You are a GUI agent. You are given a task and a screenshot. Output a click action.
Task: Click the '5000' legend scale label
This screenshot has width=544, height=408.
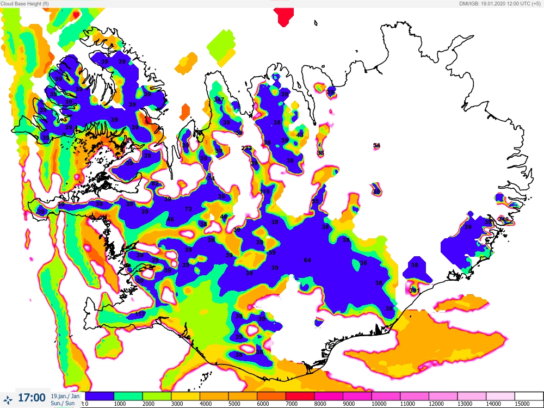pos(234,404)
